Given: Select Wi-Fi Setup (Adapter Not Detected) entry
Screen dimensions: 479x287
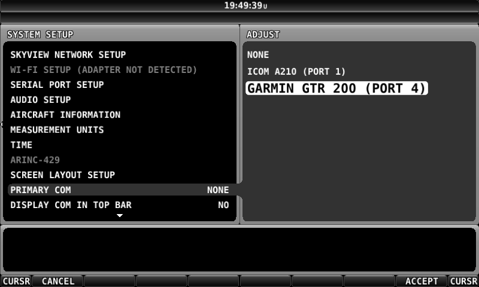Looking at the screenshot, I should pos(103,70).
